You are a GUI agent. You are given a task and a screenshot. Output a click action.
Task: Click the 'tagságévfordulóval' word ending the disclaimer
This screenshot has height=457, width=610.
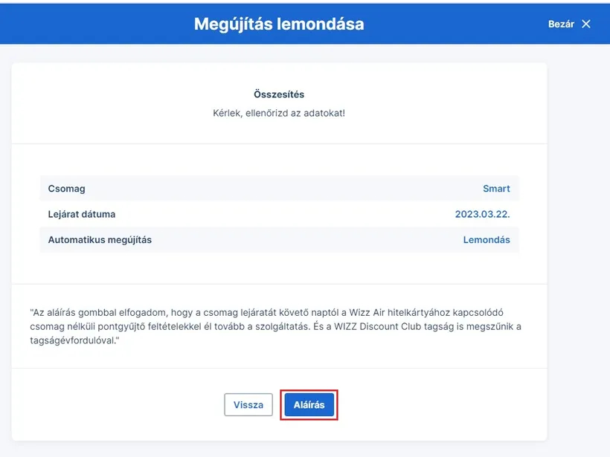pyautogui.click(x=73, y=341)
